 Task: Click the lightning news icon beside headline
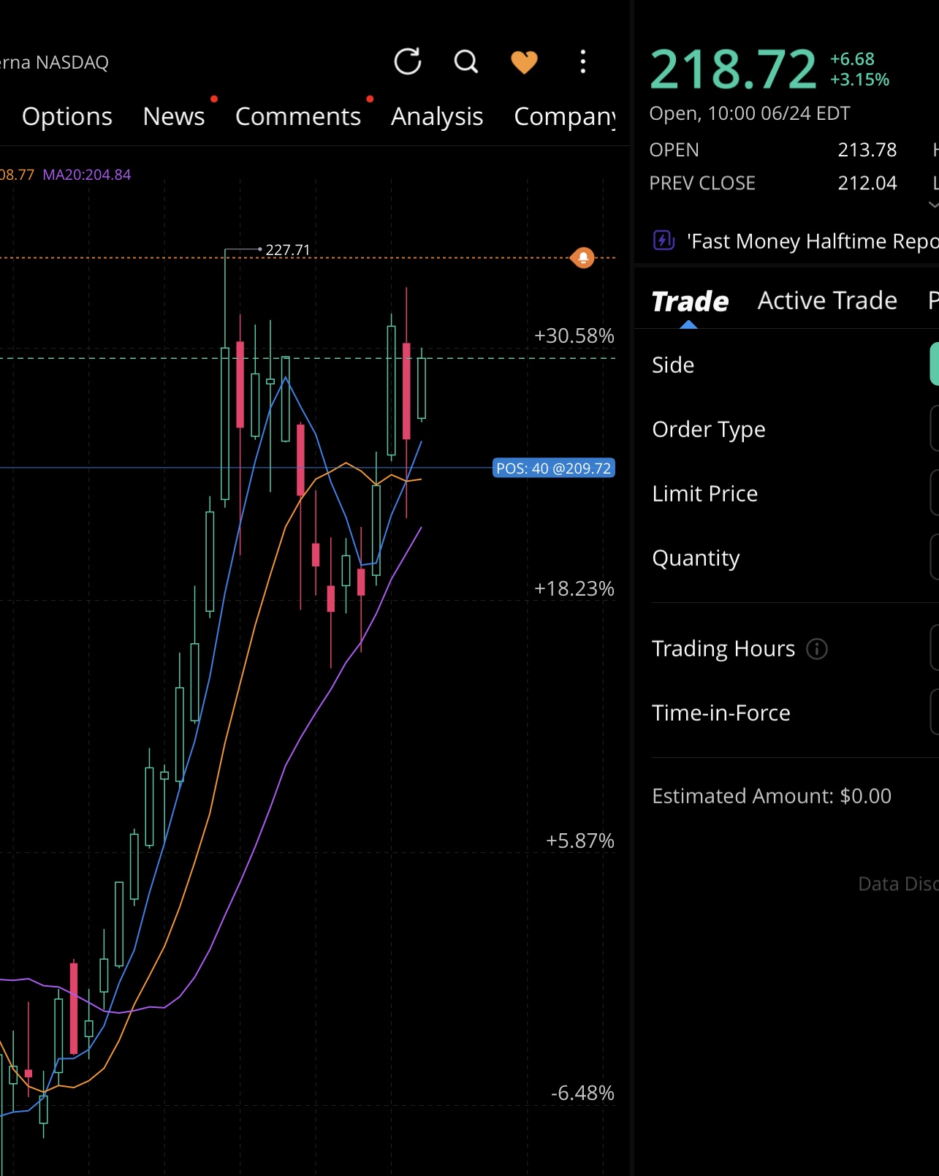(664, 240)
